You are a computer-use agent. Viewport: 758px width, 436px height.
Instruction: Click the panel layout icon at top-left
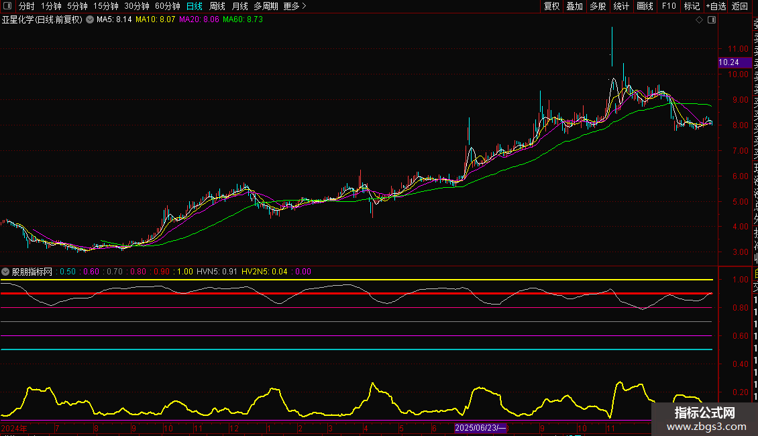click(7, 6)
